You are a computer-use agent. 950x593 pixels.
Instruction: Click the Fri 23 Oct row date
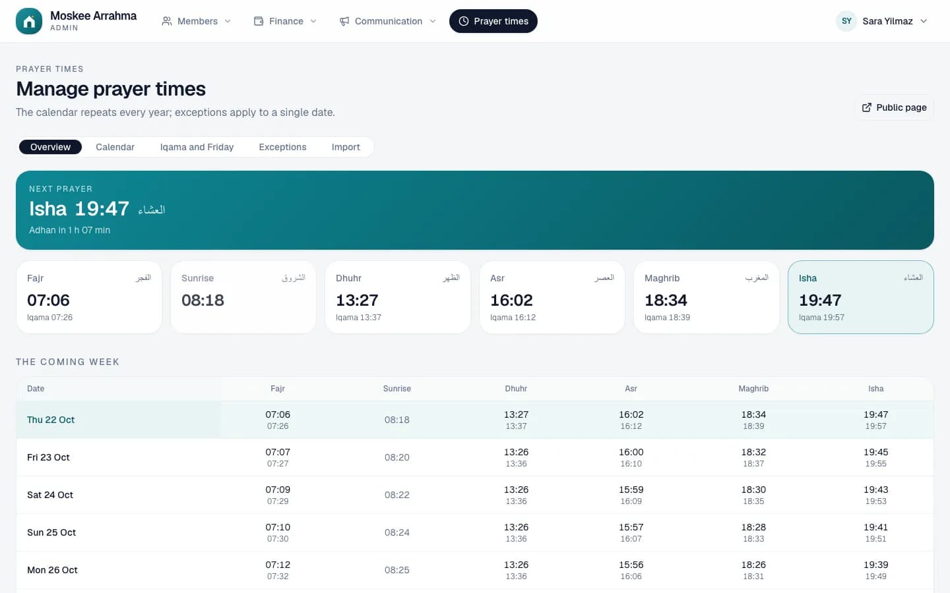tap(48, 457)
